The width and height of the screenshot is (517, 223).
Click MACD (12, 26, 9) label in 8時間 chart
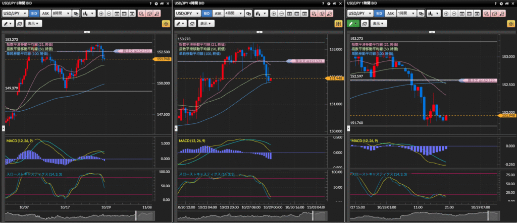point(21,139)
